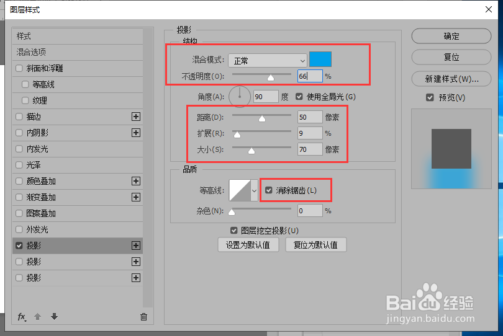Check the 颜色叠加 checkbox

click(x=19, y=181)
